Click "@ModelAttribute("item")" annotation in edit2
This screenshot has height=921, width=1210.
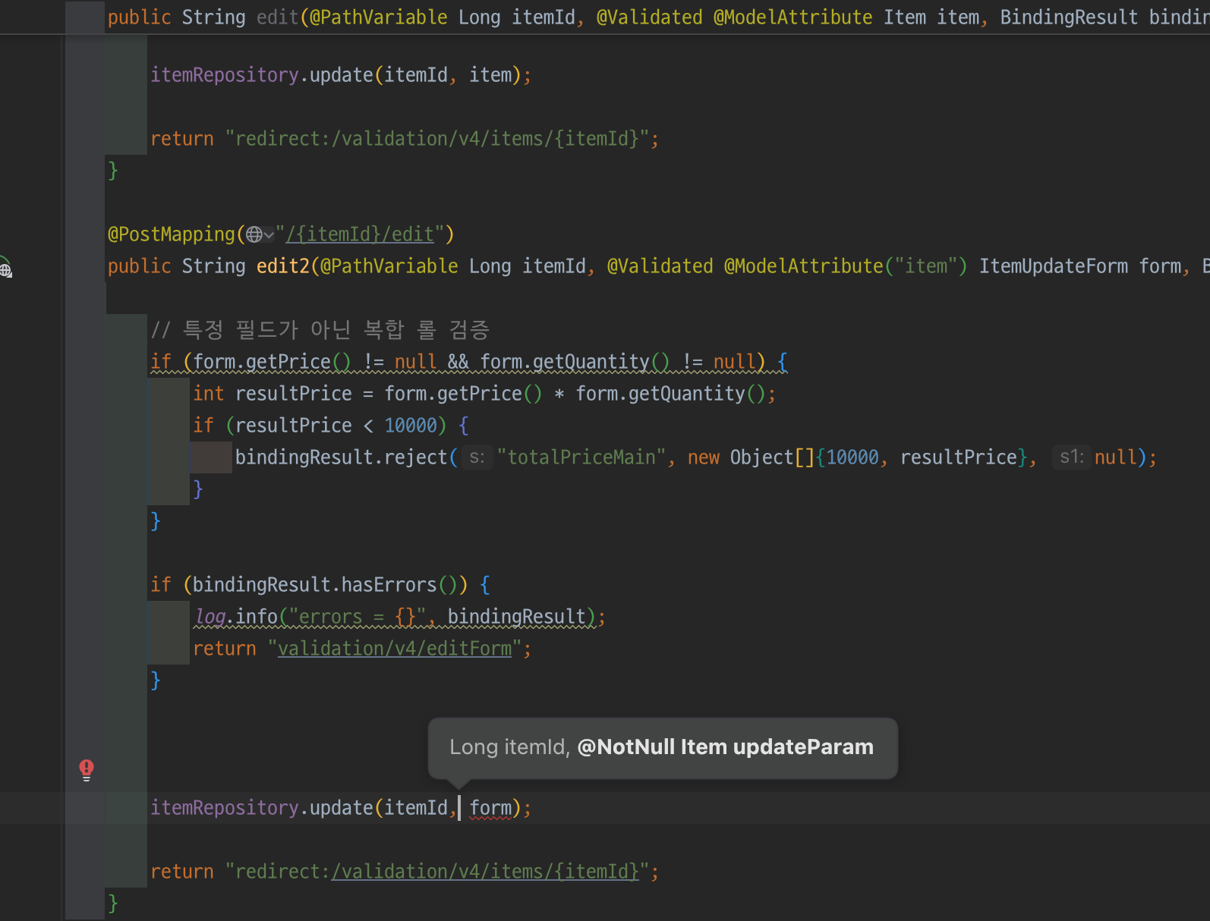846,266
